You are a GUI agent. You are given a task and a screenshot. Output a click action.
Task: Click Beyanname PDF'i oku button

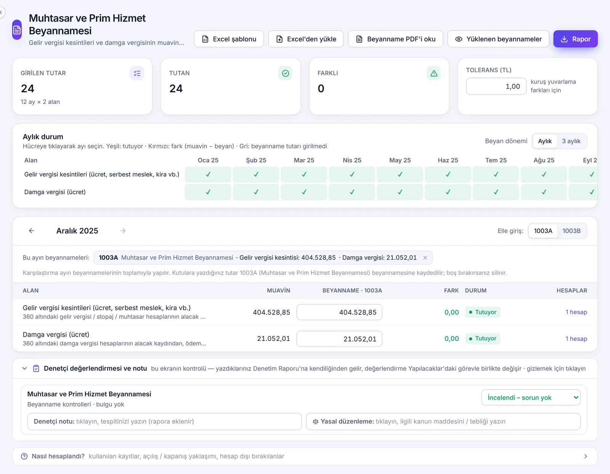395,39
